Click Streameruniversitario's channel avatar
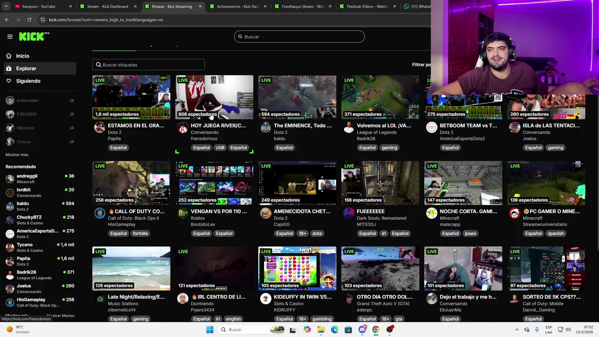 coord(515,213)
